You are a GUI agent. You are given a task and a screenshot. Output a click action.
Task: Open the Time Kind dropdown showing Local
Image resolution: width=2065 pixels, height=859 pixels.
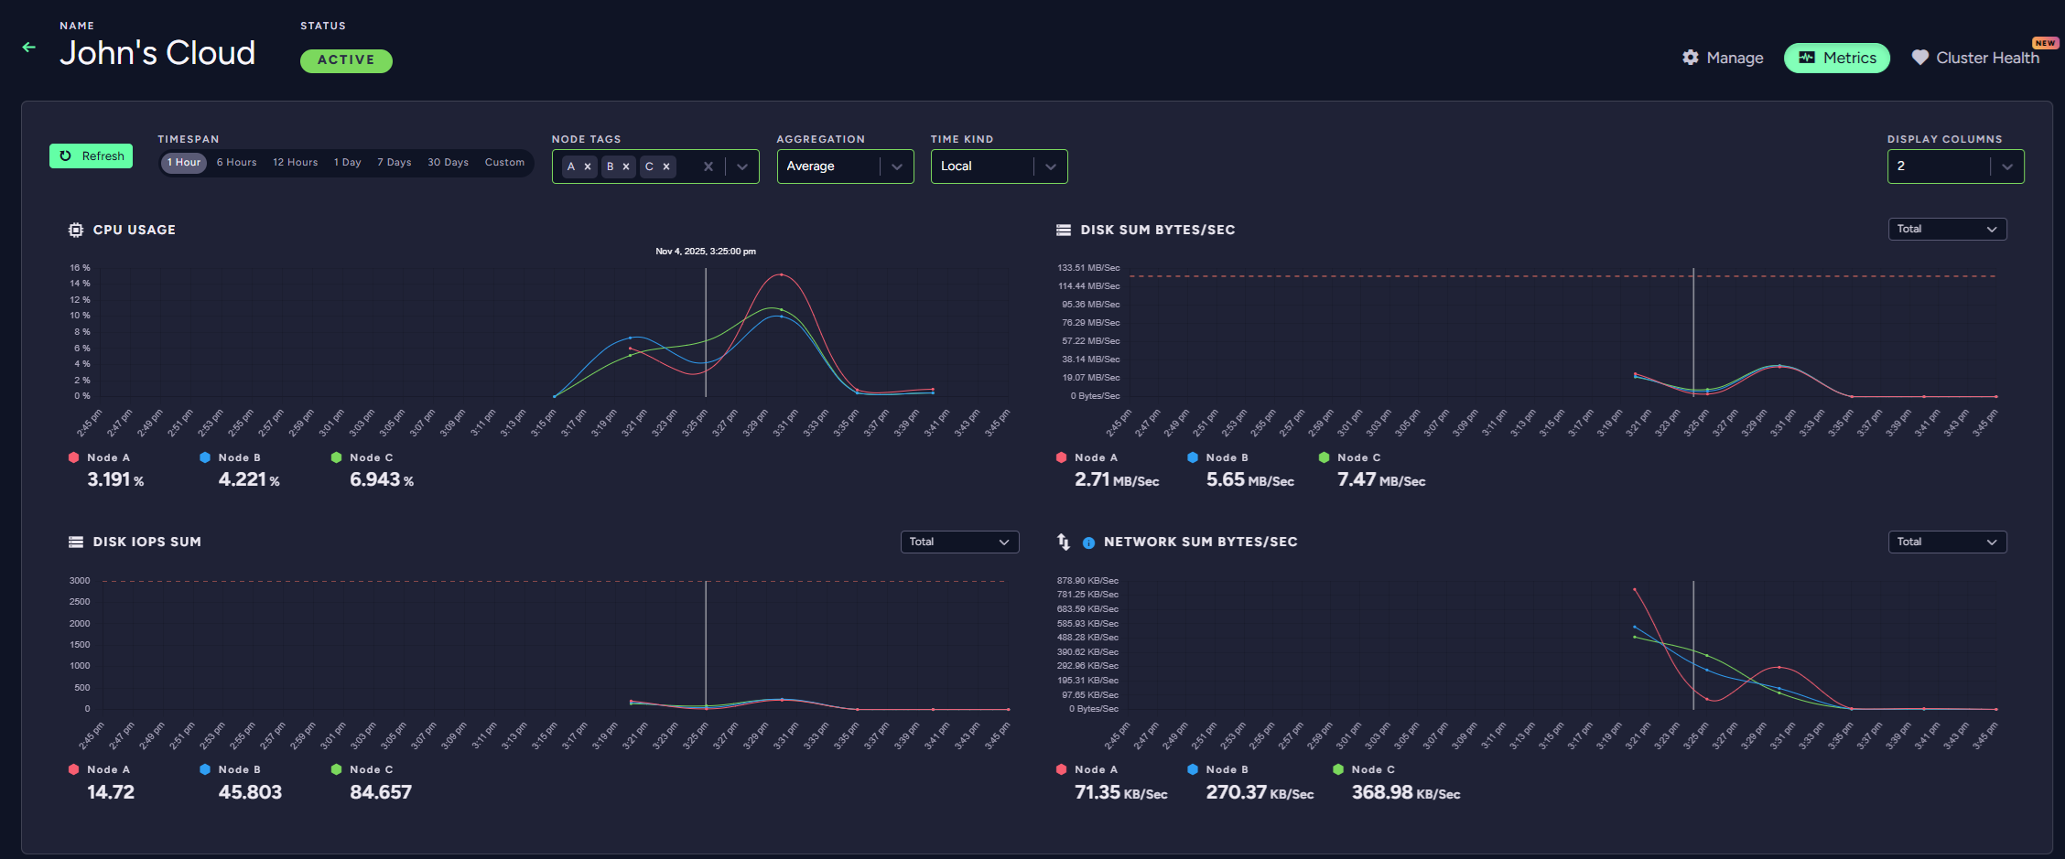[998, 166]
